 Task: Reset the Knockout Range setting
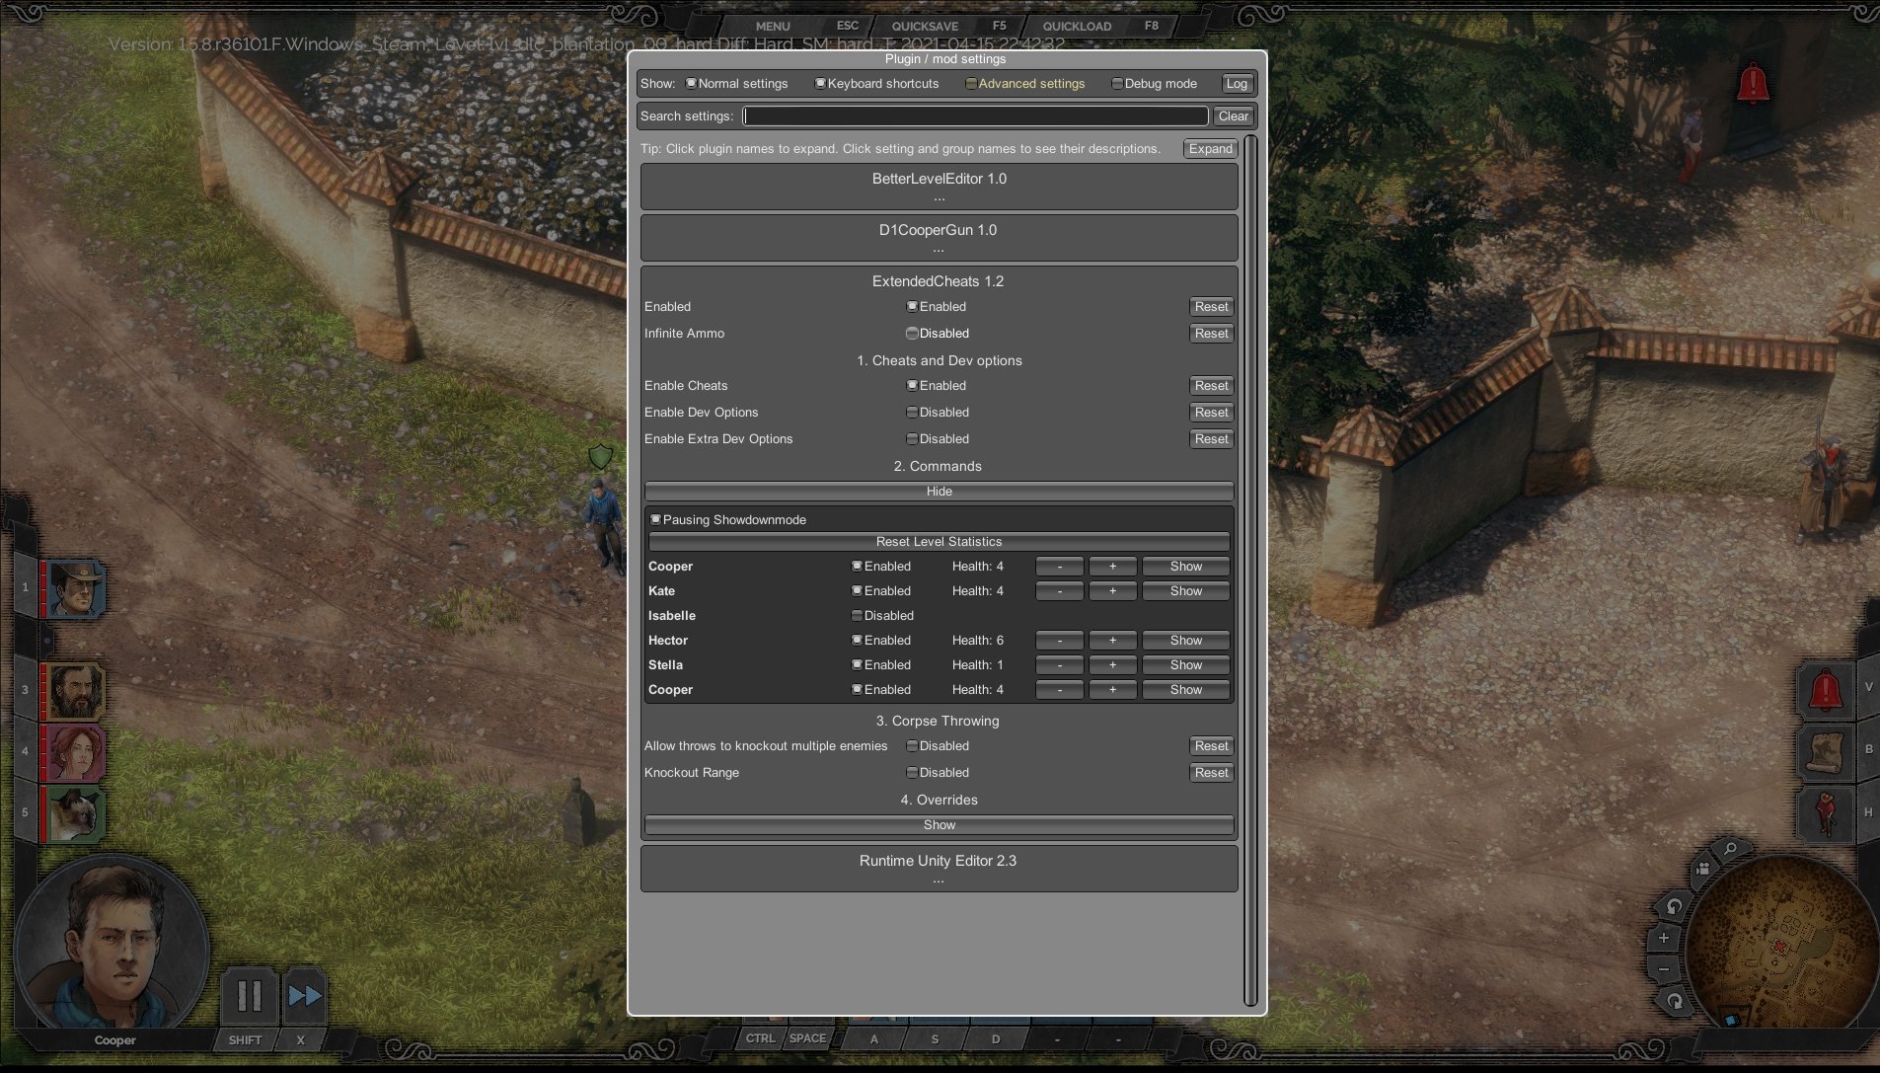(1211, 773)
